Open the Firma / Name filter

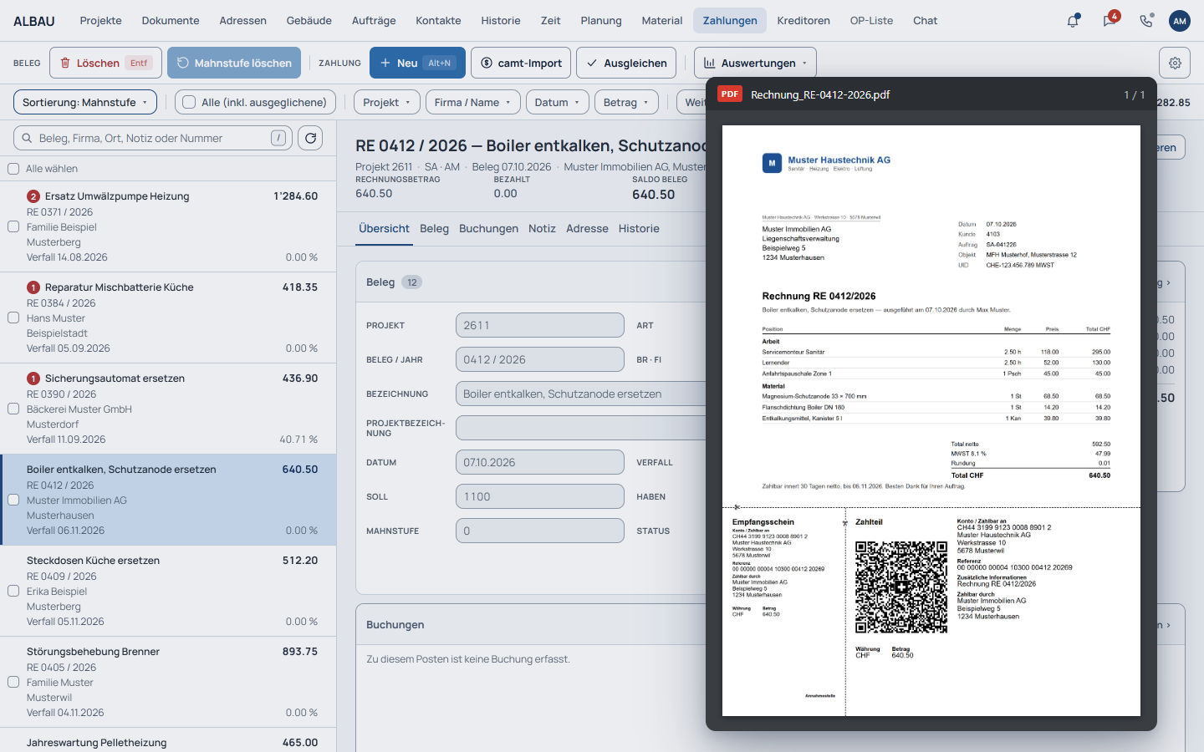[472, 102]
